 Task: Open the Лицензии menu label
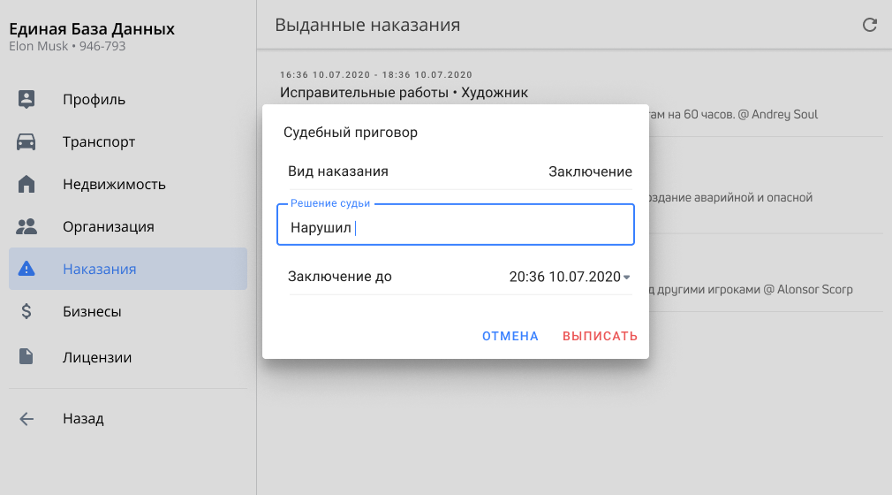[x=97, y=357]
